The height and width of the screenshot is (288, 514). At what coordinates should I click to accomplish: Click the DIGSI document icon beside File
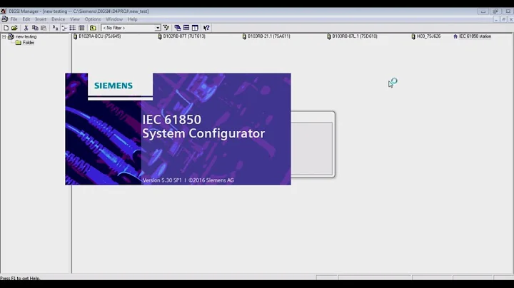4,19
